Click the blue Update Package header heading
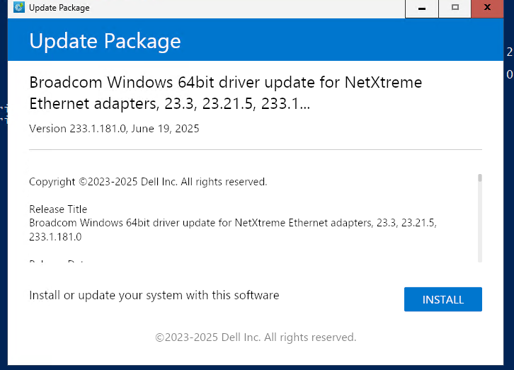This screenshot has width=514, height=370. tap(105, 41)
